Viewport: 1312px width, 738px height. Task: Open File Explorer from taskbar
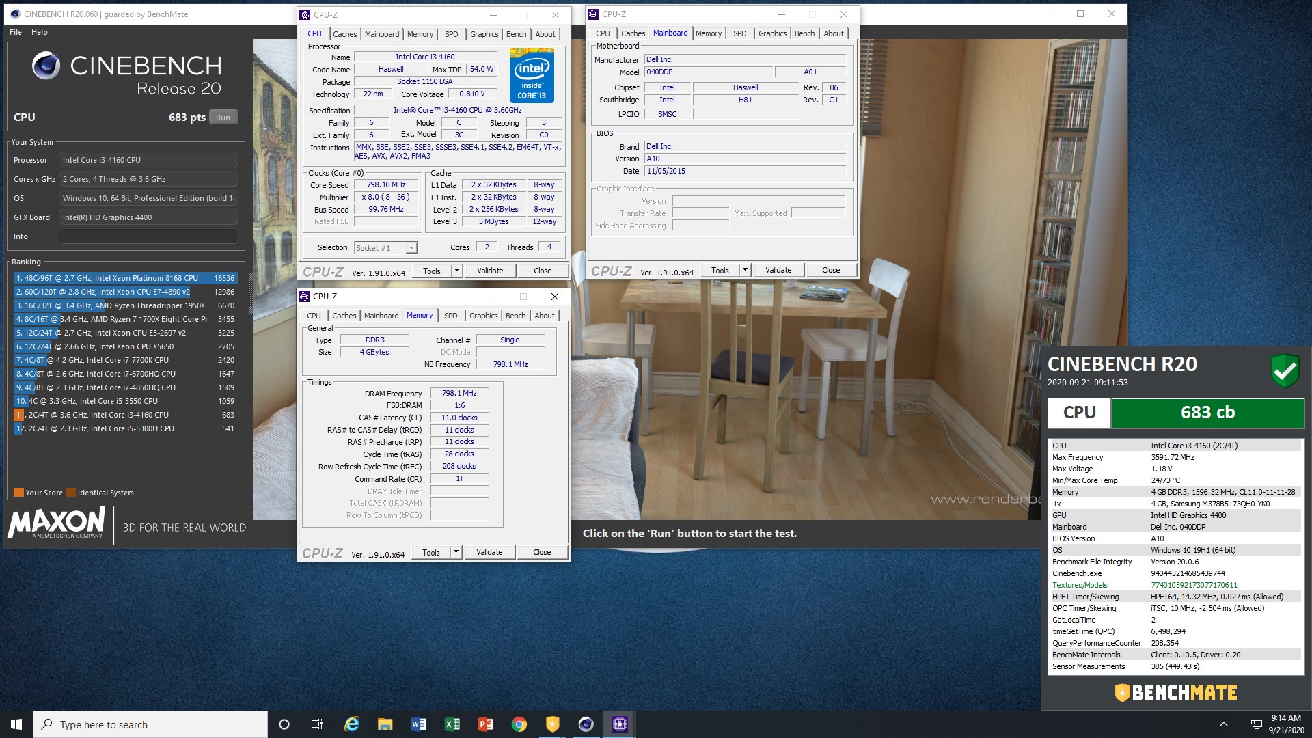pyautogui.click(x=385, y=724)
